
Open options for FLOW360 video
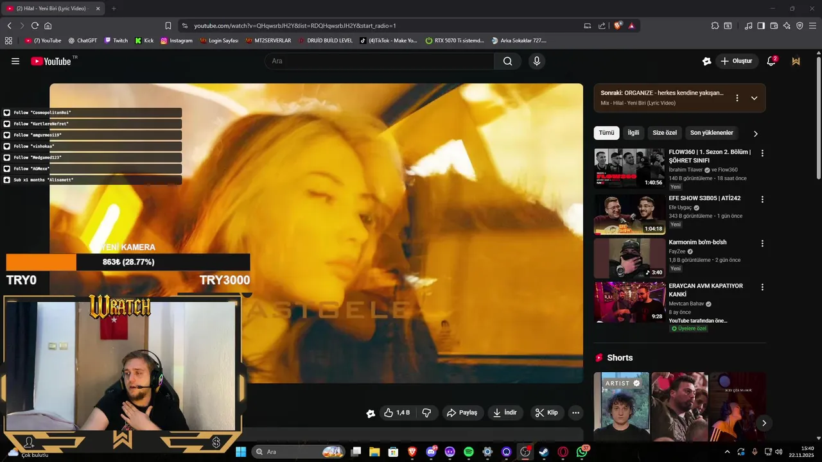tap(762, 153)
